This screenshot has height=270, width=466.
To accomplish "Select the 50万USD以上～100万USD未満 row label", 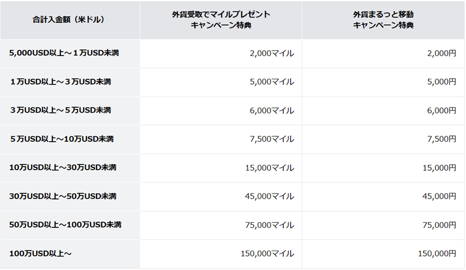I will point(65,225).
